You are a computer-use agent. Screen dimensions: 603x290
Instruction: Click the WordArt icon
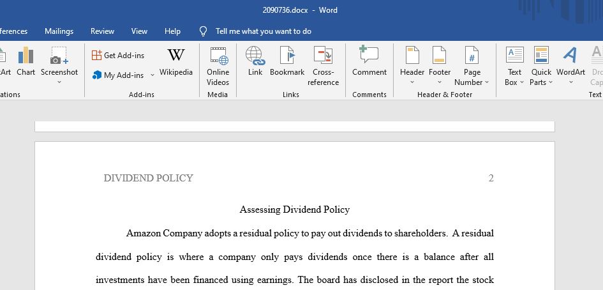570,55
